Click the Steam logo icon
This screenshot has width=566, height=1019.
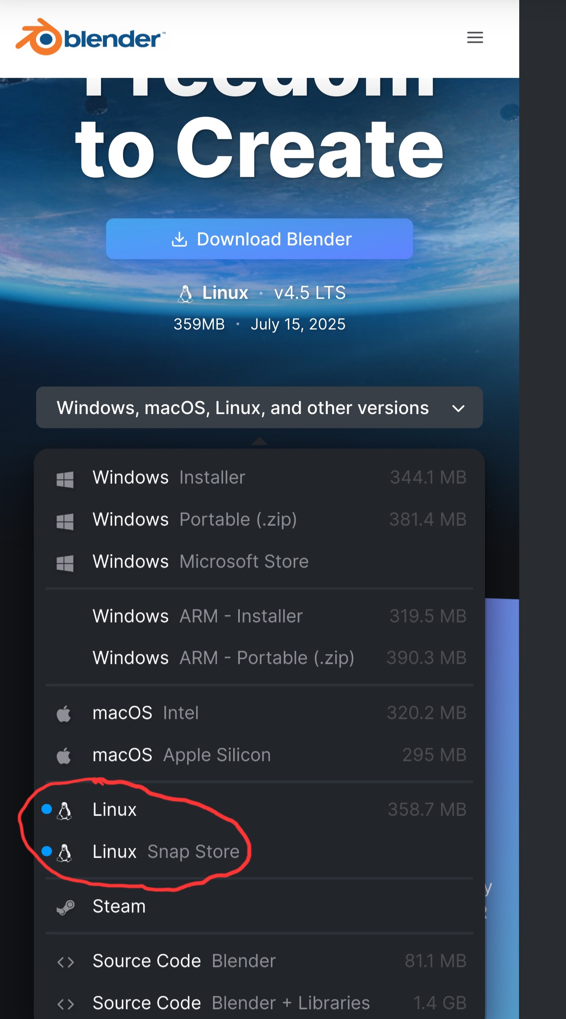(x=66, y=908)
